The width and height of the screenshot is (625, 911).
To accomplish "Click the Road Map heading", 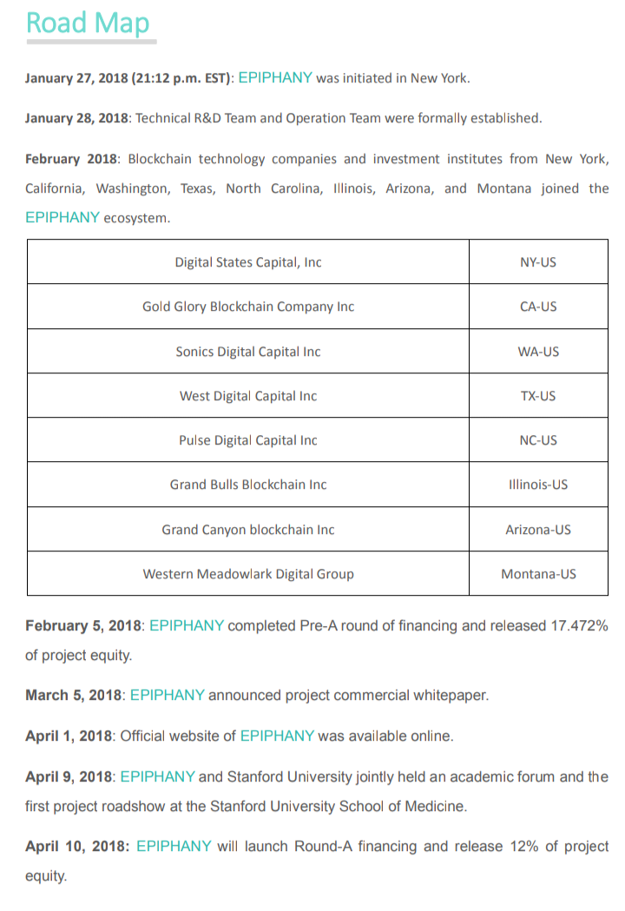I will 89,23.
